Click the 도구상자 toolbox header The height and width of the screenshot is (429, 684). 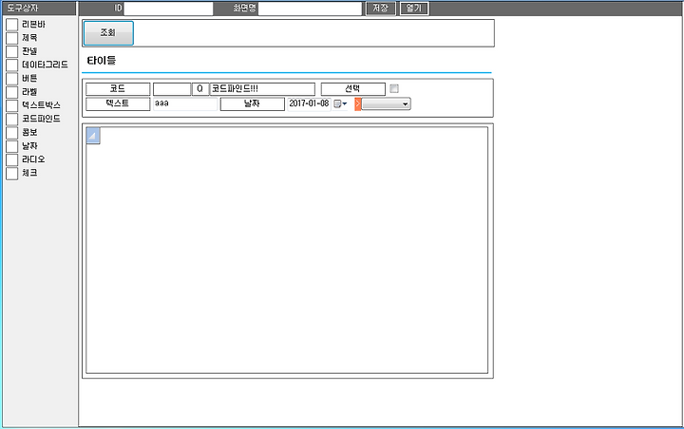click(40, 9)
